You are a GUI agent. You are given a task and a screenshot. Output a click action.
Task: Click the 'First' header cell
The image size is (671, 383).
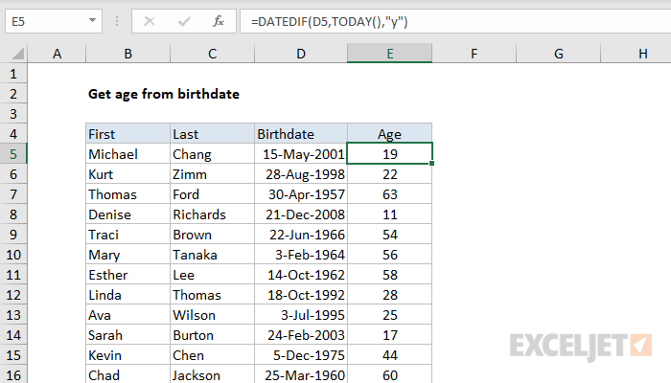pyautogui.click(x=127, y=134)
